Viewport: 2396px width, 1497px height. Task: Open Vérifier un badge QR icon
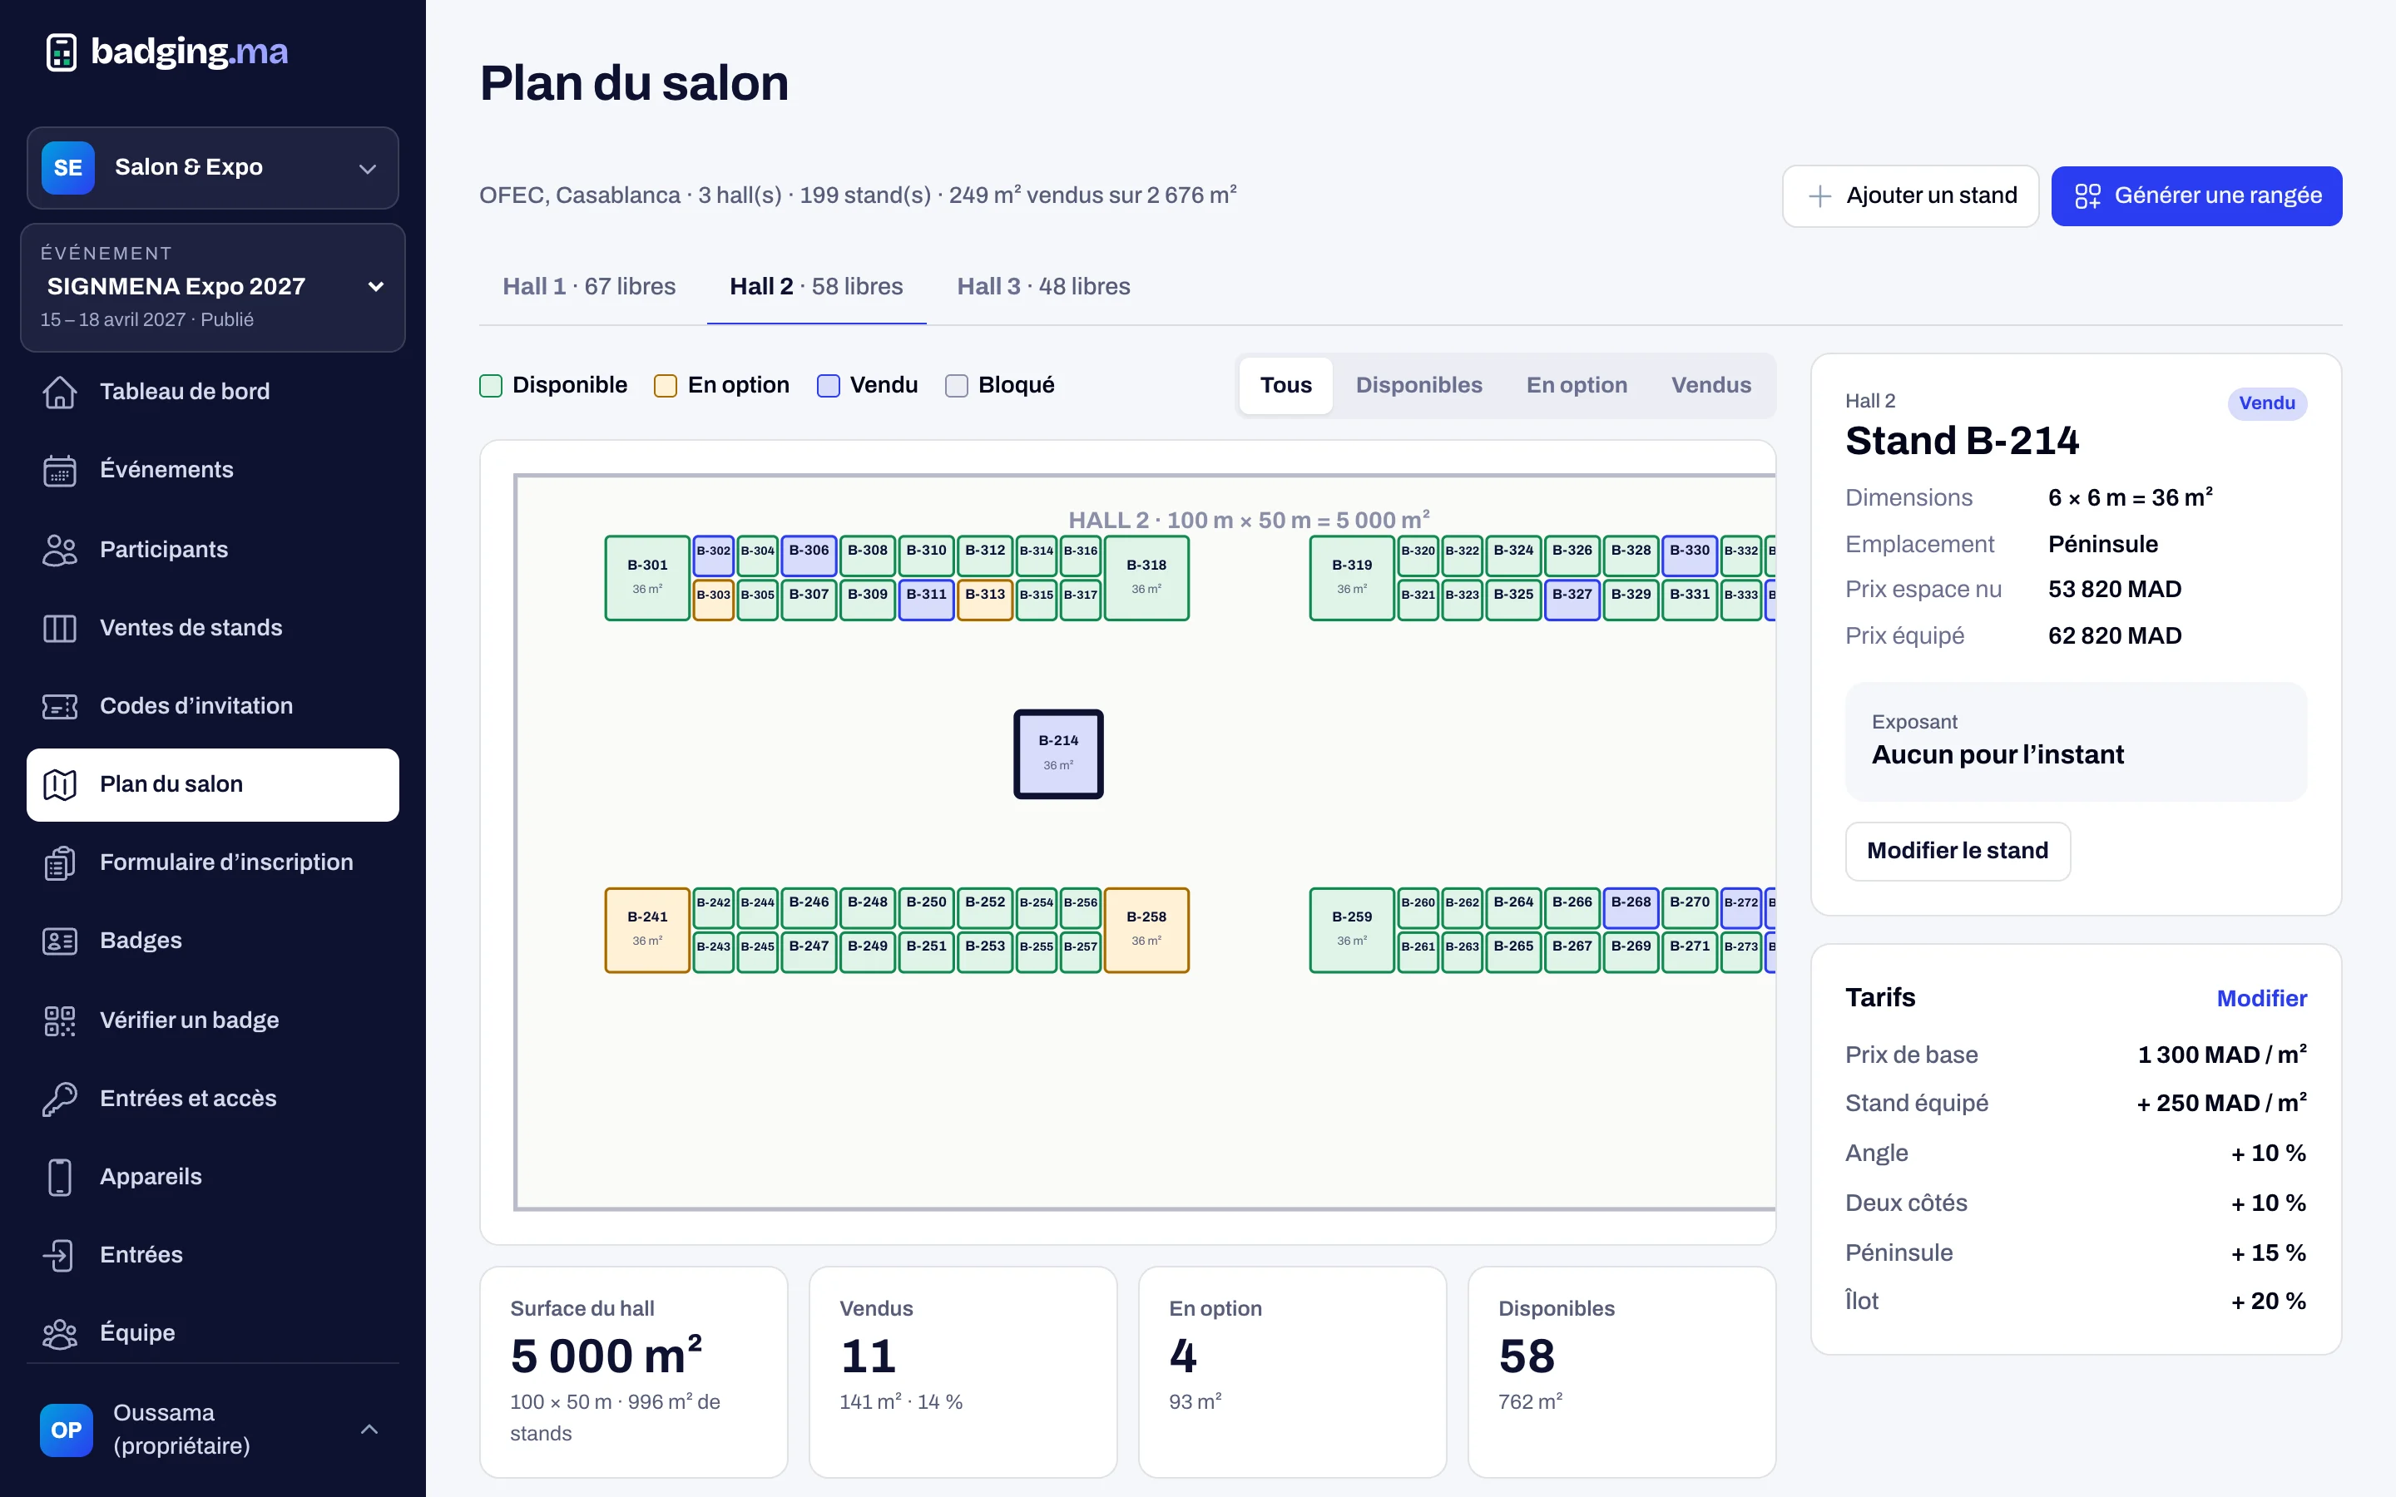(x=59, y=1020)
